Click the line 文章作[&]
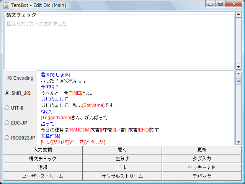This screenshot has height=184, width=245. click(x=51, y=136)
